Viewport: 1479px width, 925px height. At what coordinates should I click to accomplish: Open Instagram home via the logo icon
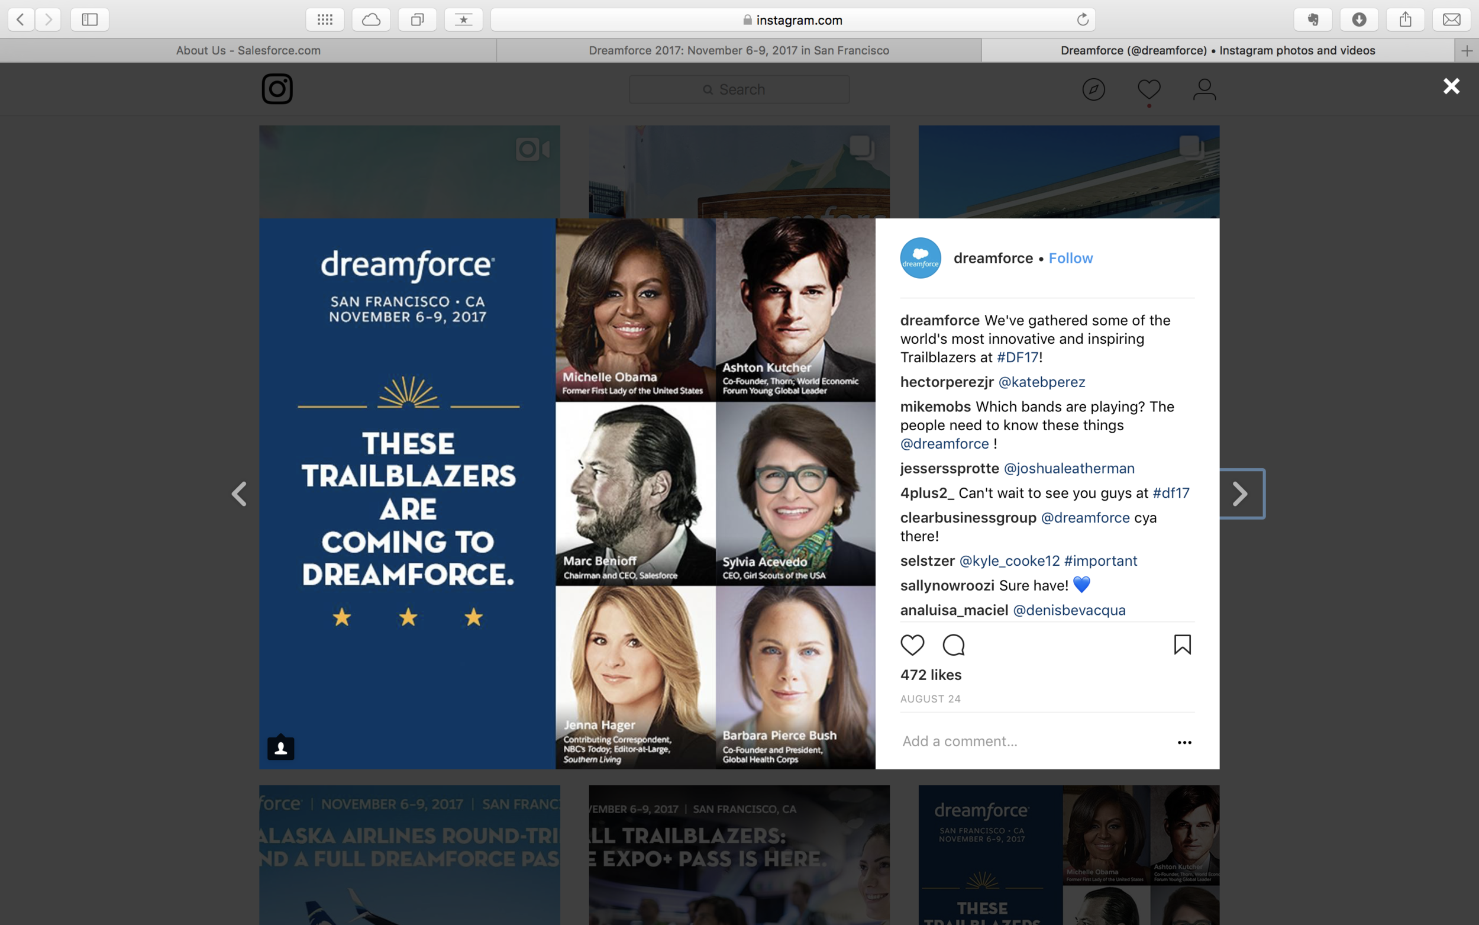[277, 89]
